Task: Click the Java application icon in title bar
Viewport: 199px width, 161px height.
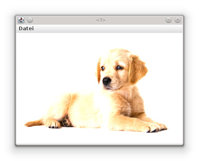Action: tap(21, 20)
